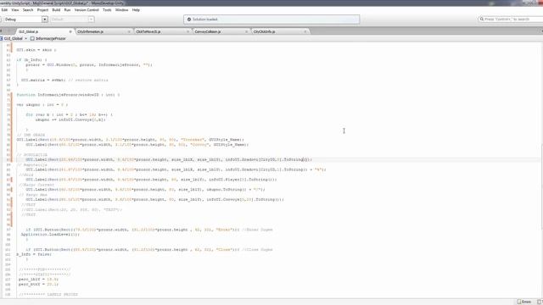Click the 'Application.LoadLevel' code line

click(x=50, y=235)
